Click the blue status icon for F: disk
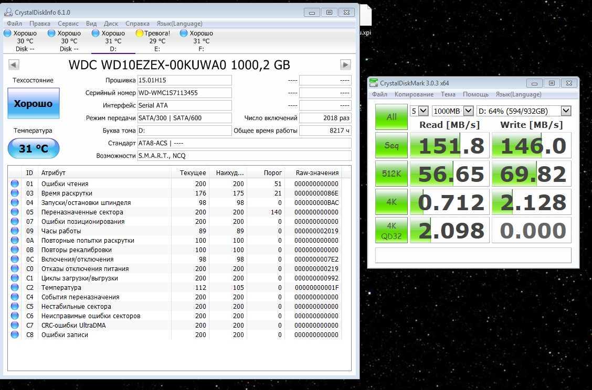 tap(184, 33)
